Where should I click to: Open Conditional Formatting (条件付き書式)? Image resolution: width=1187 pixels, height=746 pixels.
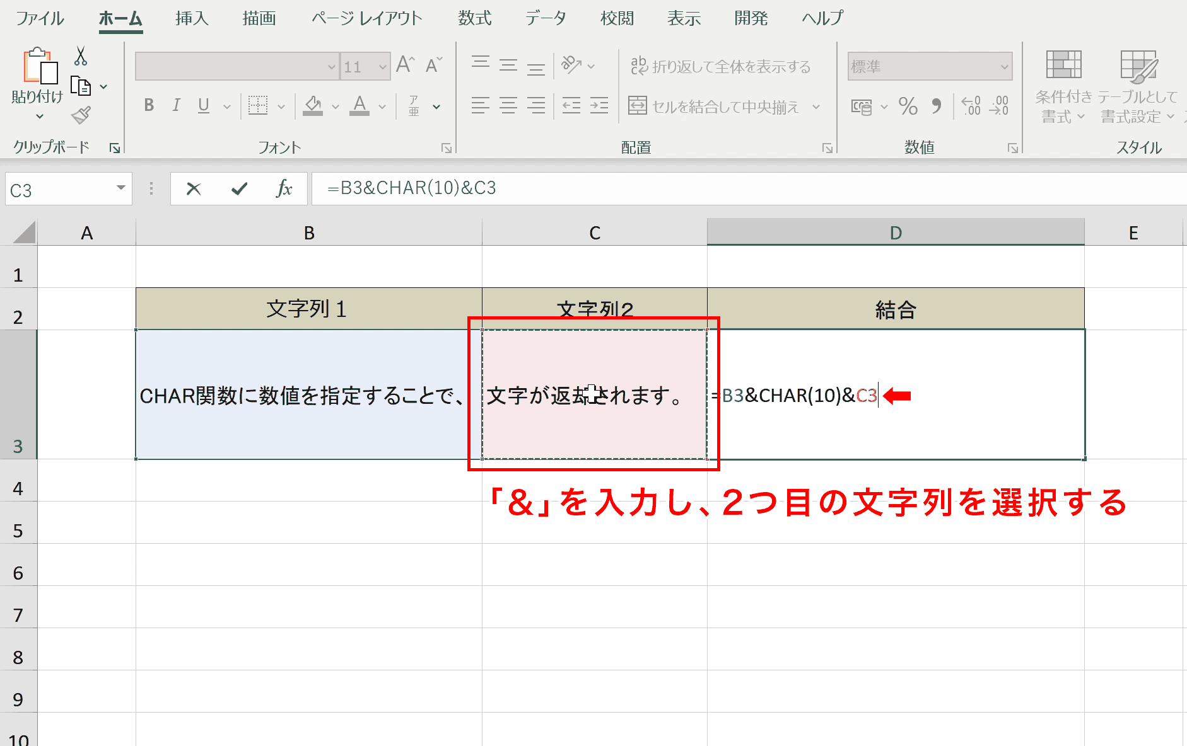1063,87
